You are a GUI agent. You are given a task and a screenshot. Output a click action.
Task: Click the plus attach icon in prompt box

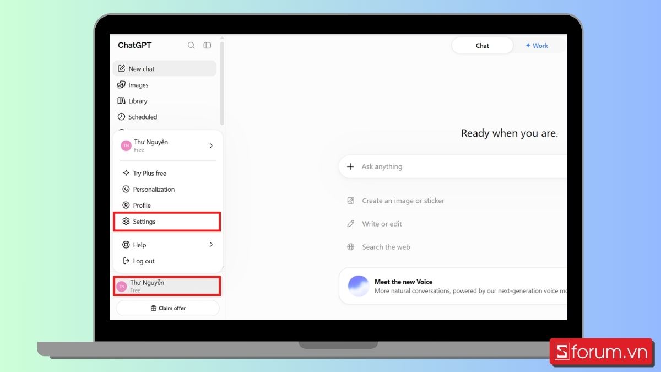coord(350,166)
